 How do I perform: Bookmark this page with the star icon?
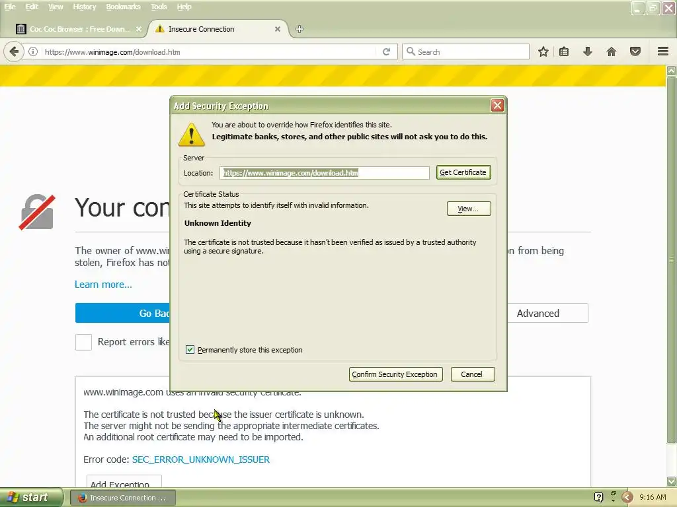coord(543,51)
